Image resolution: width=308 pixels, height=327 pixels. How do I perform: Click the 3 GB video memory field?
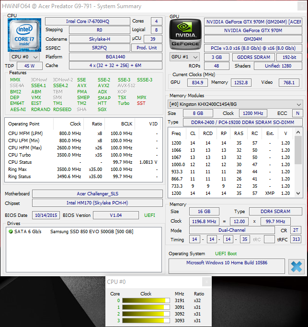point(217,57)
